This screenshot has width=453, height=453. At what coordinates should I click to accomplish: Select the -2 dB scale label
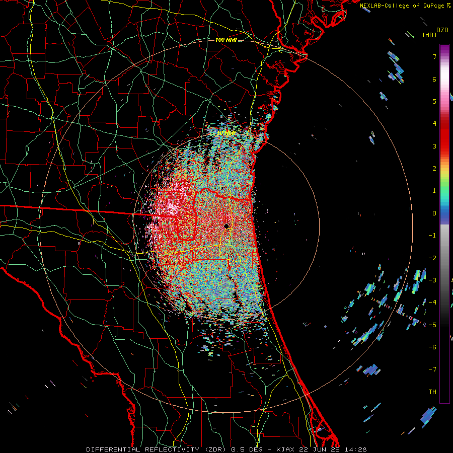pyautogui.click(x=432, y=258)
